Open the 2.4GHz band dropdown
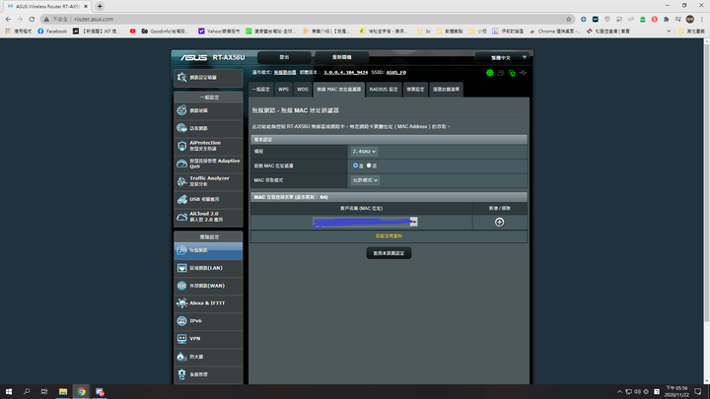 (364, 152)
